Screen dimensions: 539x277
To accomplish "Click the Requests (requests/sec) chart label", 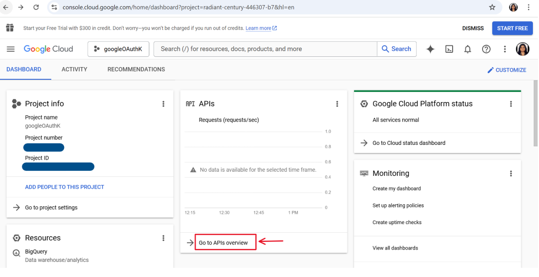I will tap(229, 120).
